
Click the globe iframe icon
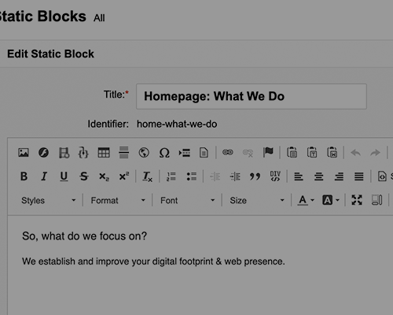pyautogui.click(x=144, y=153)
